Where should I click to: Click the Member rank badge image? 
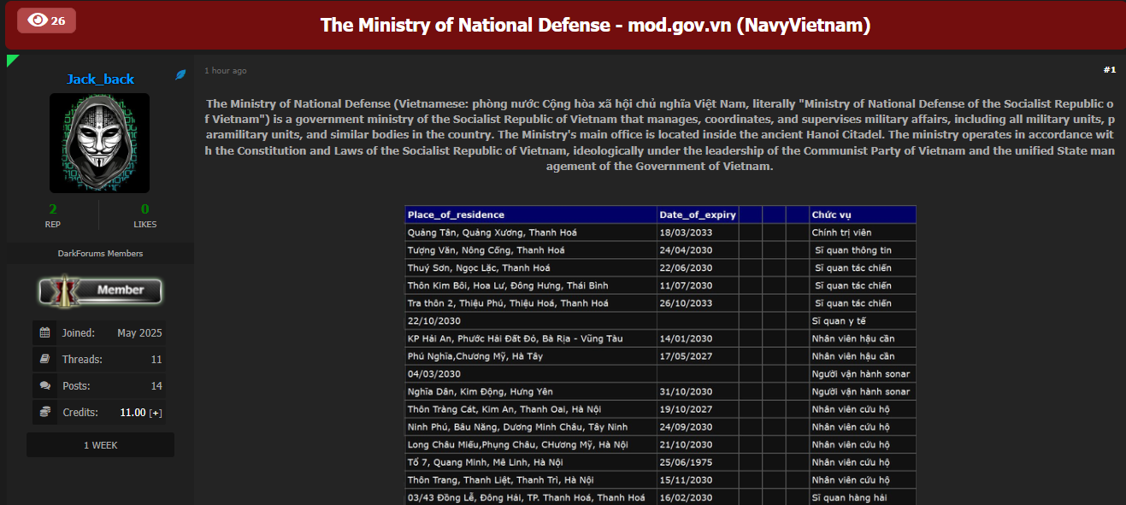coord(100,291)
